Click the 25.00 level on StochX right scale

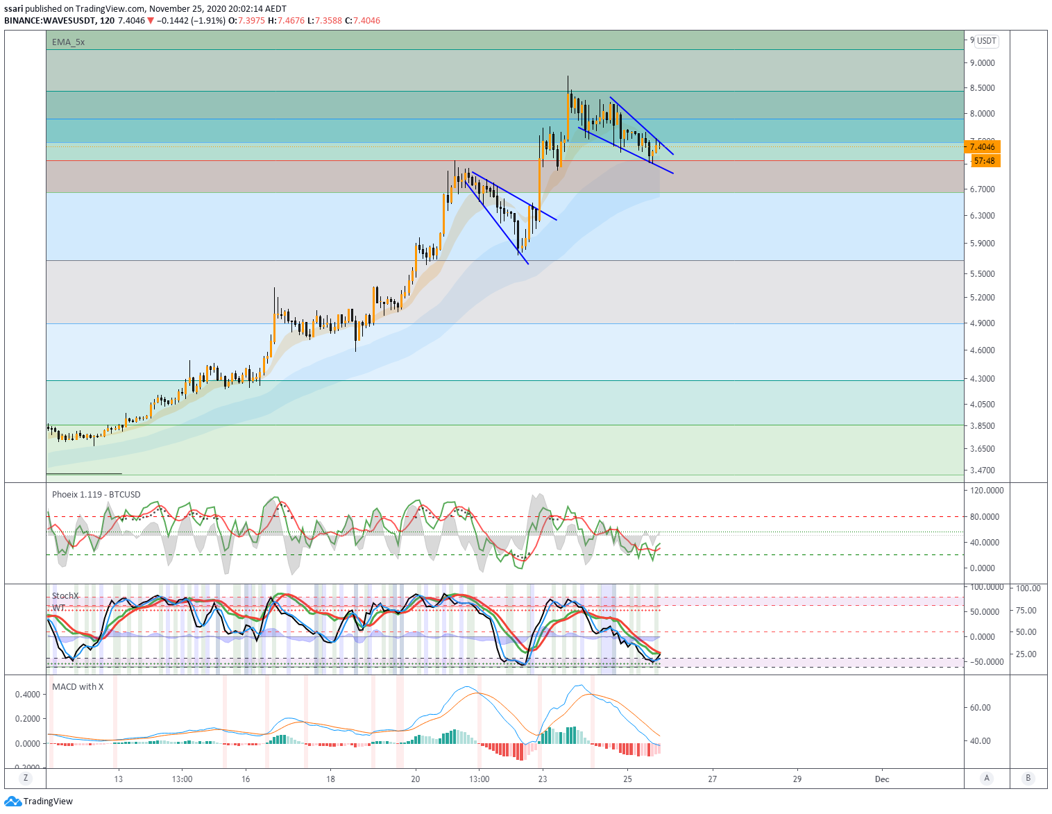(1026, 654)
